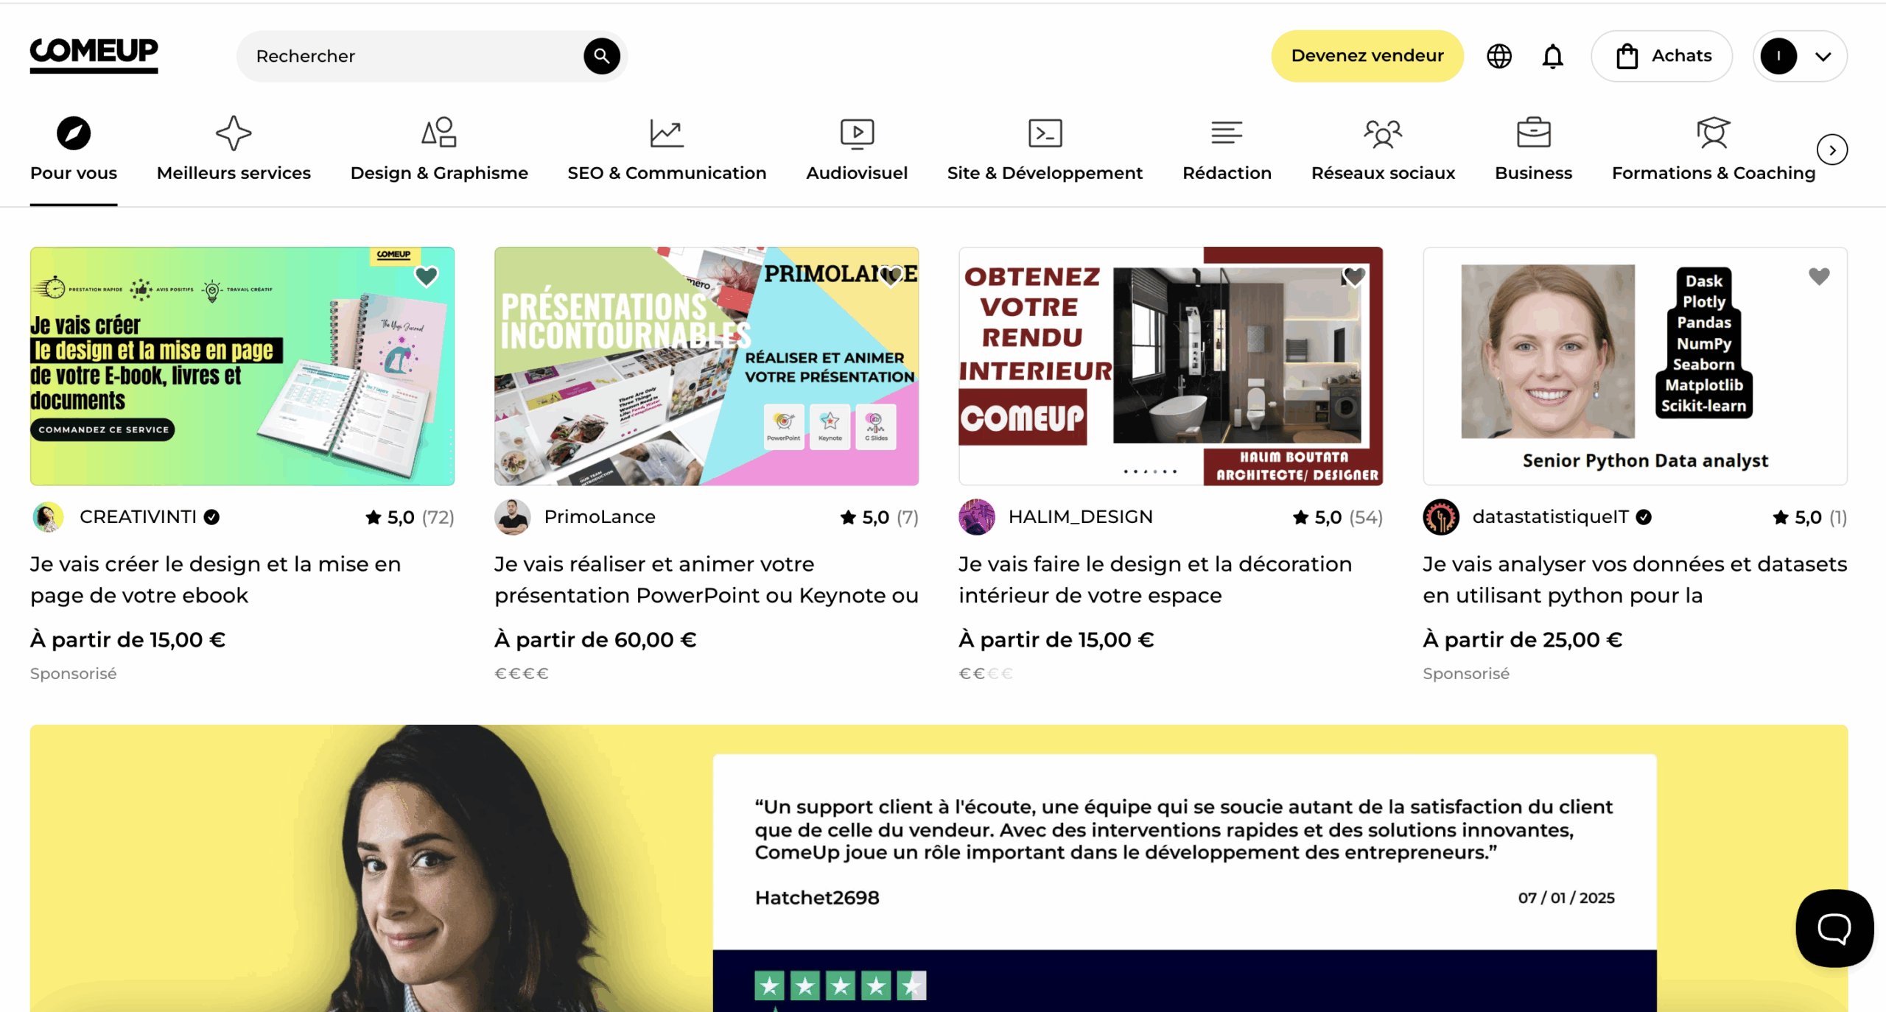This screenshot has width=1886, height=1012.
Task: Open 'Je vais faire le design' service title
Action: click(1155, 580)
